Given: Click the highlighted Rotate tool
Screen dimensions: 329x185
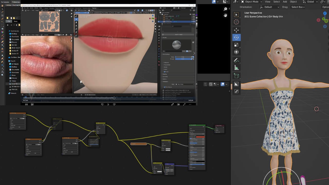Looking at the screenshot, I should pyautogui.click(x=236, y=38).
